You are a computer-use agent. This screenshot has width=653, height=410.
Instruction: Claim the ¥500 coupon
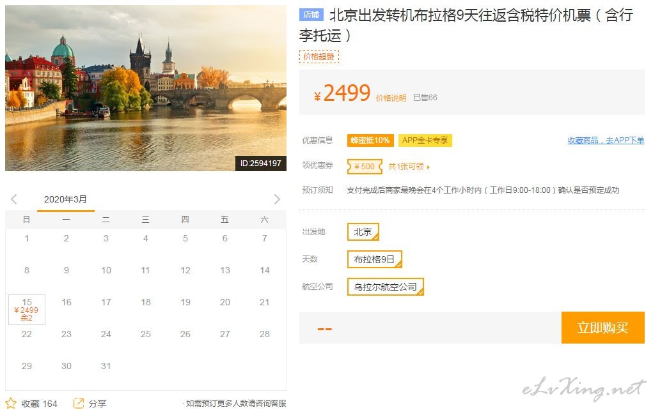(365, 166)
